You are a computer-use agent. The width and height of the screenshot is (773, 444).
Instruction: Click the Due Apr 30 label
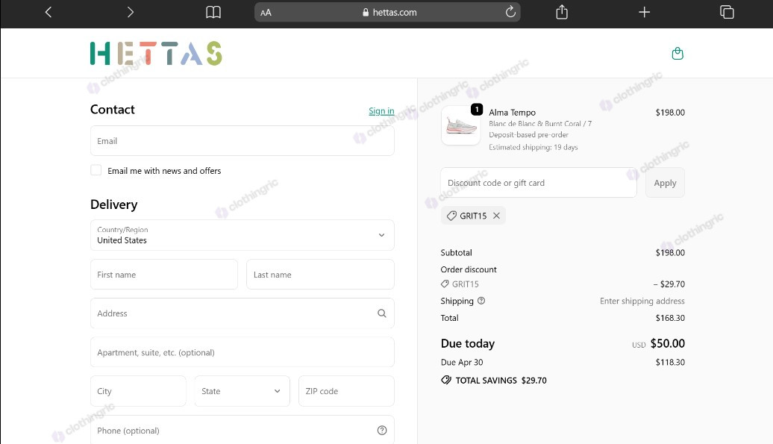point(462,362)
